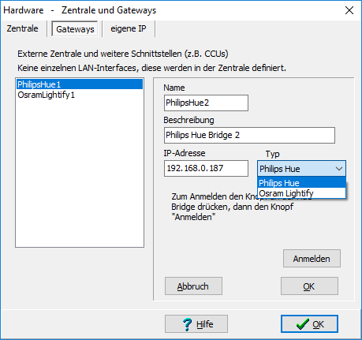
Task: Click the green checkmark icon on OK
Action: coord(303,324)
